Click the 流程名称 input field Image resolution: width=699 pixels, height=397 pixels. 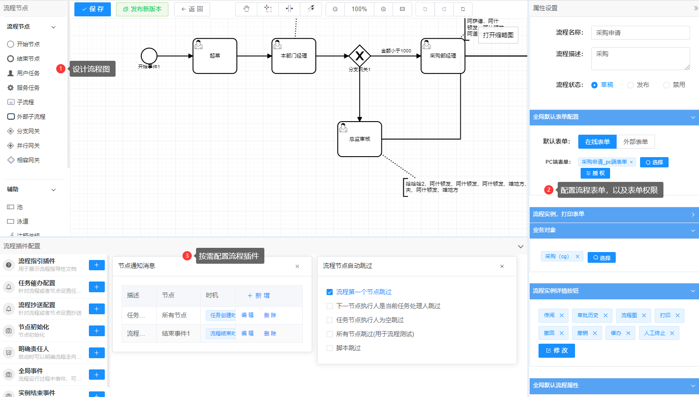tap(641, 33)
